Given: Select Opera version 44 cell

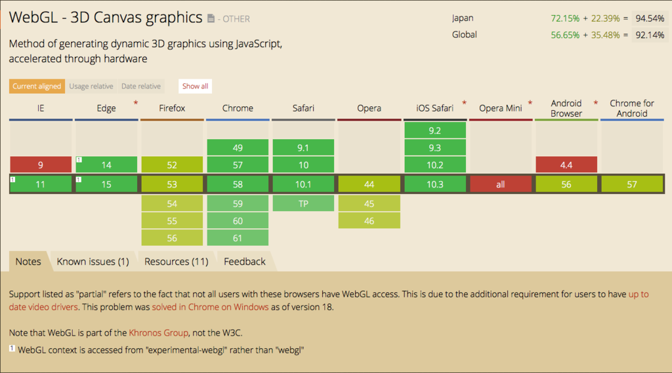Looking at the screenshot, I should pyautogui.click(x=369, y=185).
